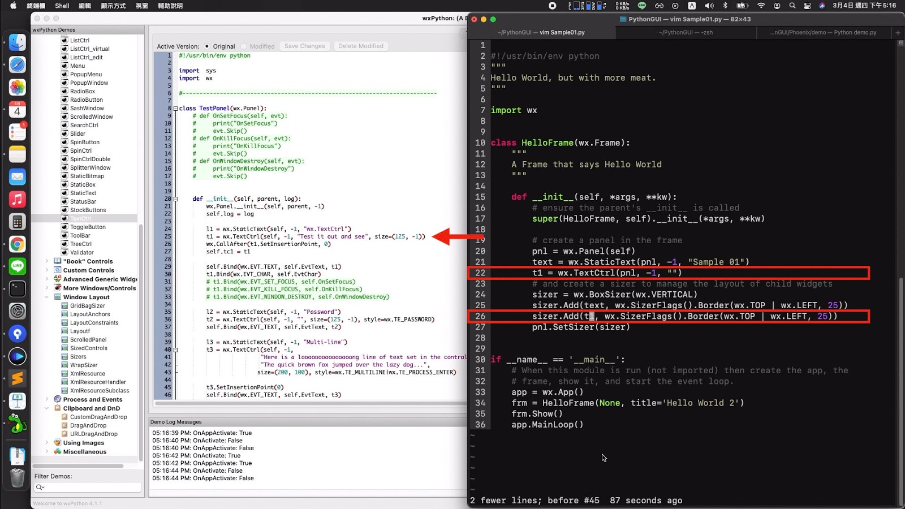Expand the Custom Controls tree node
The image size is (905, 509).
coord(46,270)
